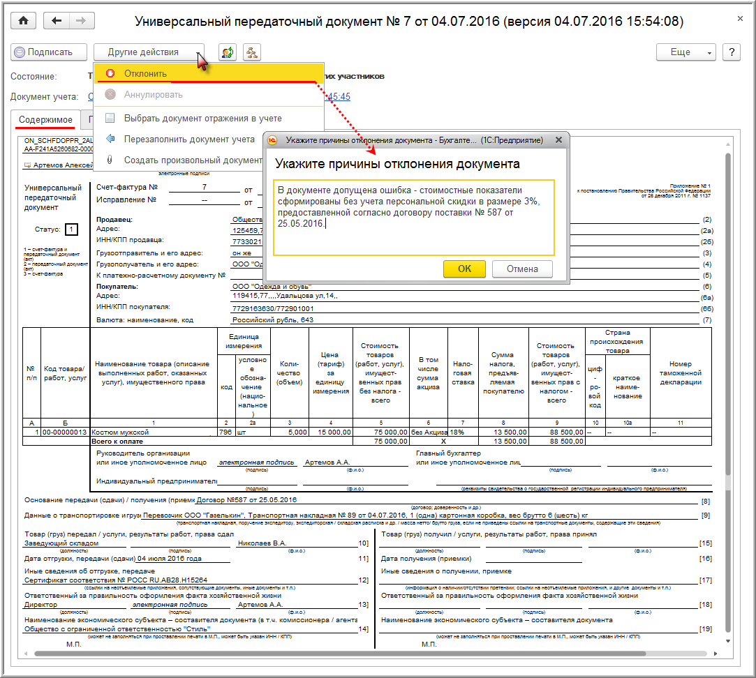Navigate back with the left arrow

pos(57,21)
